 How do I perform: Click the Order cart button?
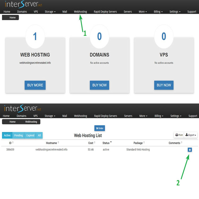coord(99,128)
